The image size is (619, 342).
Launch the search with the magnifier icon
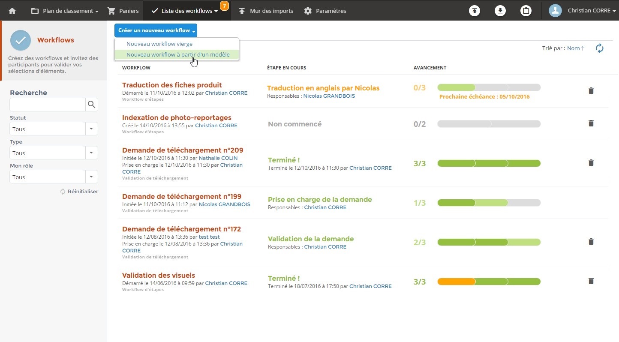click(x=91, y=104)
